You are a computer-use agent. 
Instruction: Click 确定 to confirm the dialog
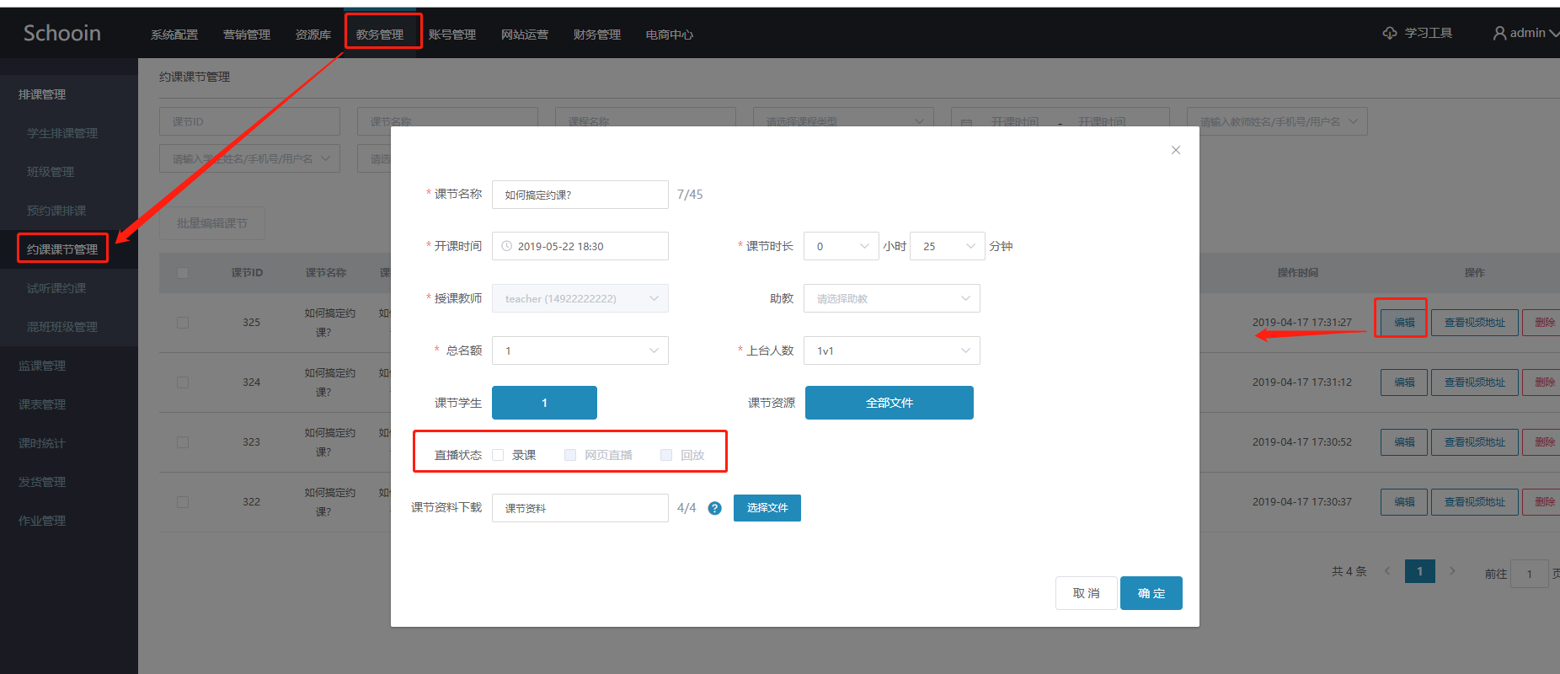coord(1151,593)
